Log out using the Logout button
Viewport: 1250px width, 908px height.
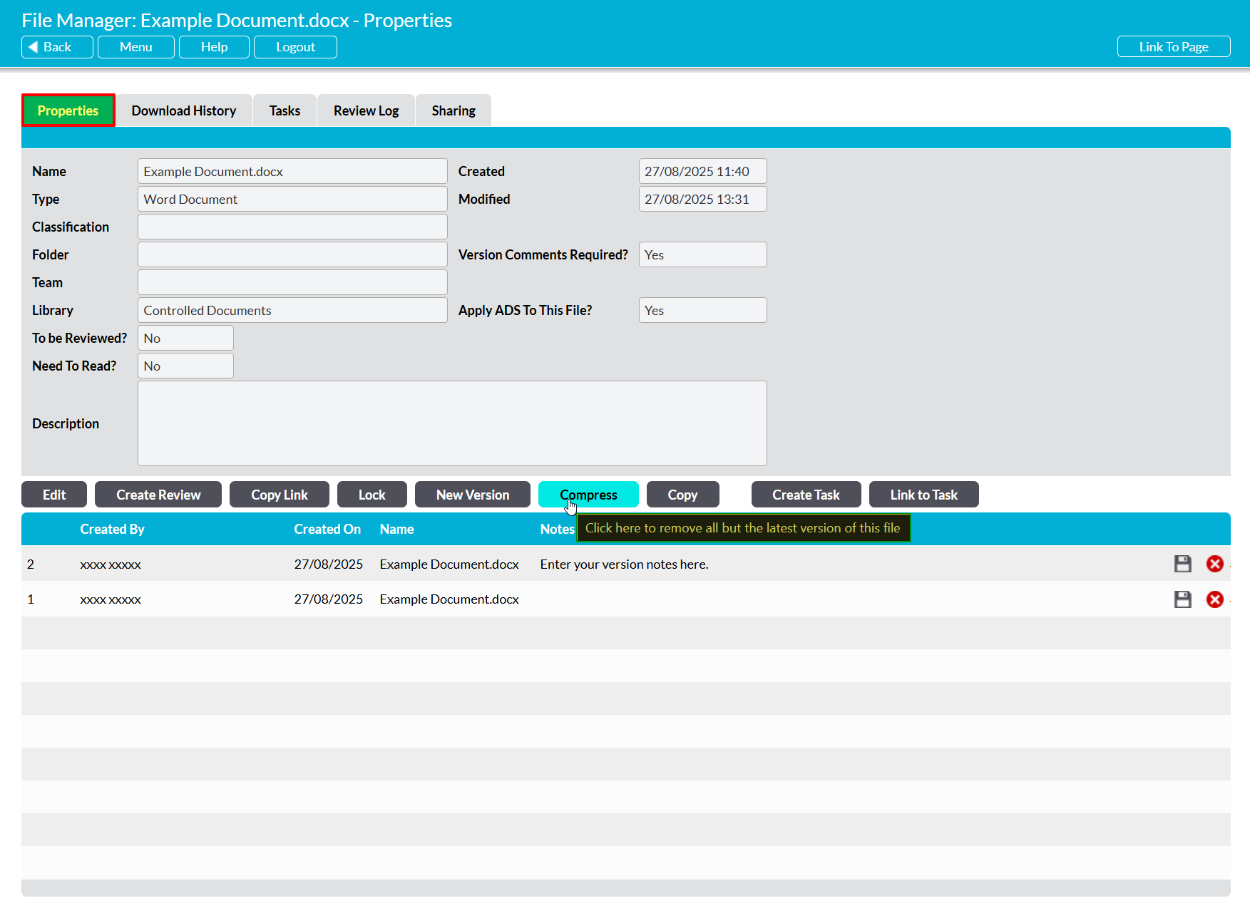(x=295, y=47)
